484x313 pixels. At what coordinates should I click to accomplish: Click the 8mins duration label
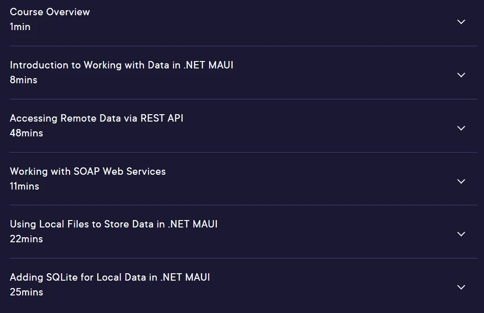click(x=24, y=80)
